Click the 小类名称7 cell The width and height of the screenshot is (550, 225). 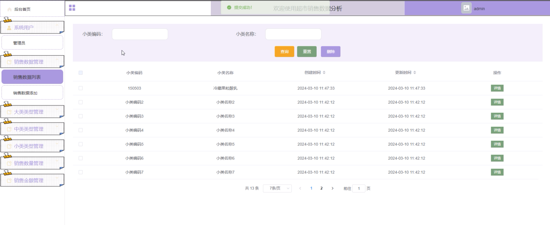pos(225,172)
